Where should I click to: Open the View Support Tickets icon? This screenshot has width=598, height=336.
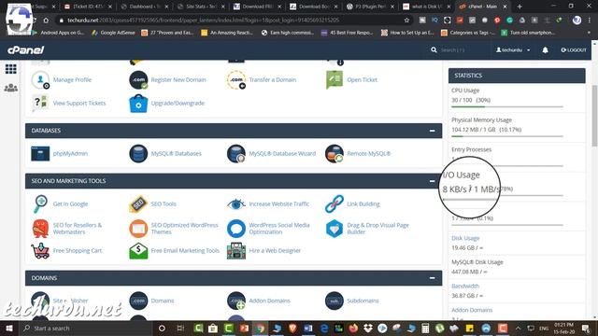pos(40,103)
